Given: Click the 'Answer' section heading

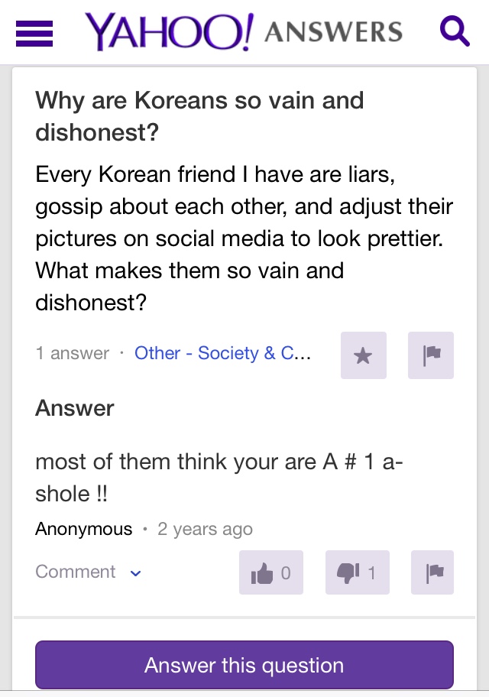Looking at the screenshot, I should coord(75,408).
